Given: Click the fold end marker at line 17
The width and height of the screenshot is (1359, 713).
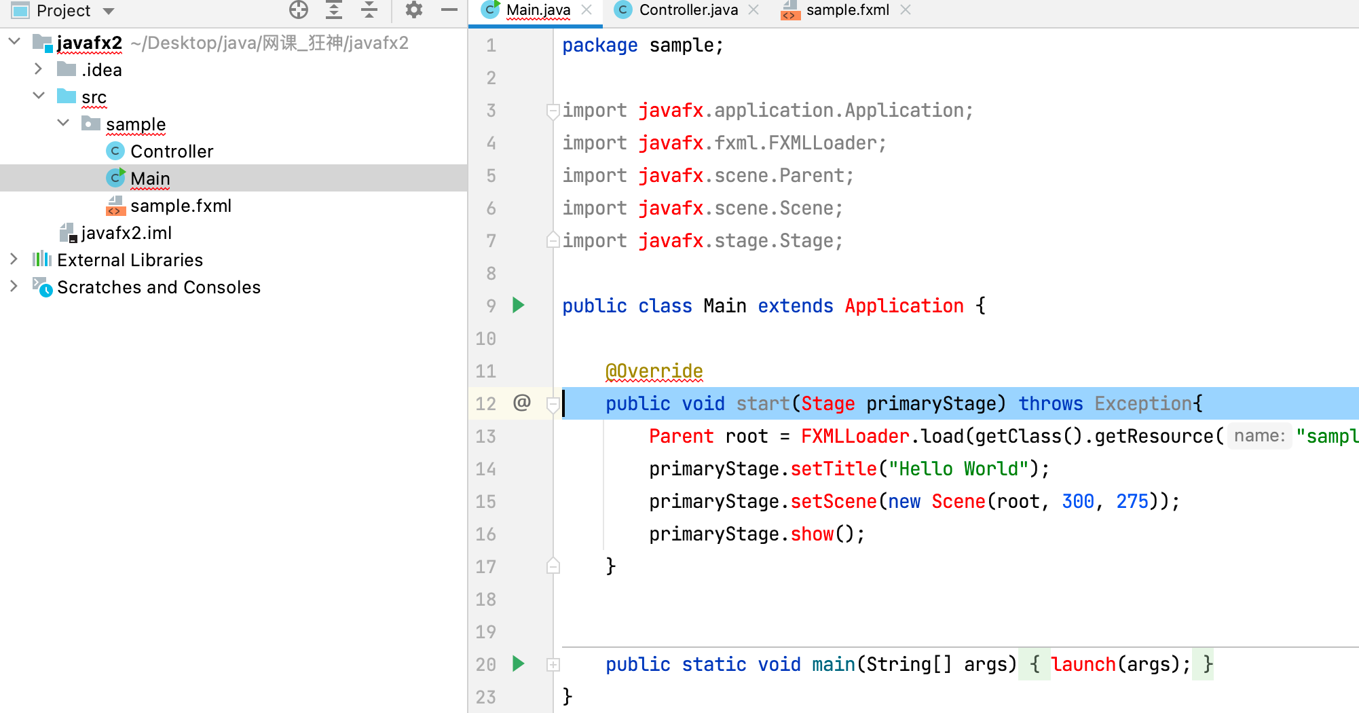Looking at the screenshot, I should click(553, 566).
